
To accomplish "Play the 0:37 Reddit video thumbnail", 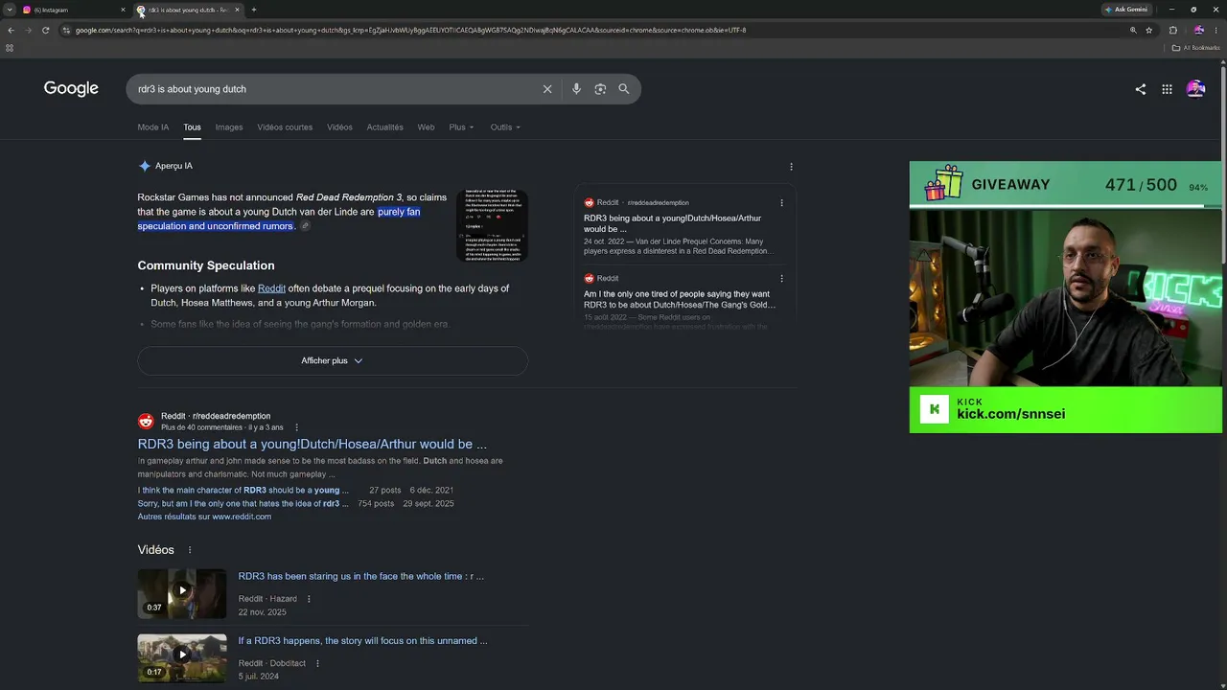I will point(182,593).
